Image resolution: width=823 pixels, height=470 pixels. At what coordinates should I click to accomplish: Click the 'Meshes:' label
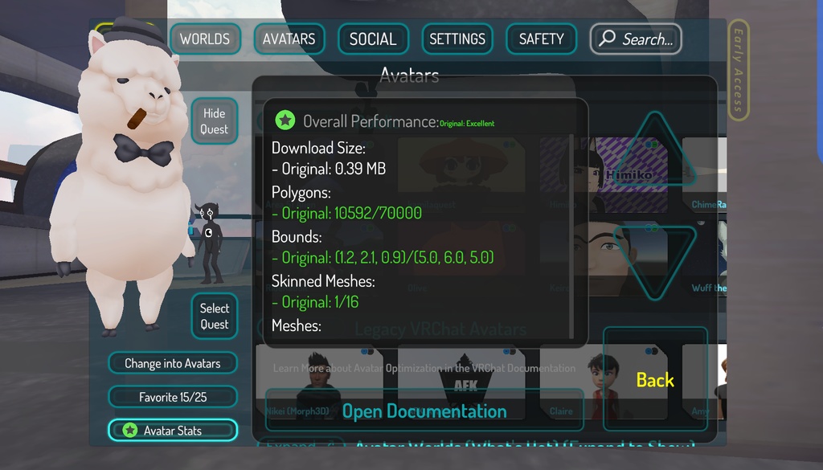click(297, 325)
